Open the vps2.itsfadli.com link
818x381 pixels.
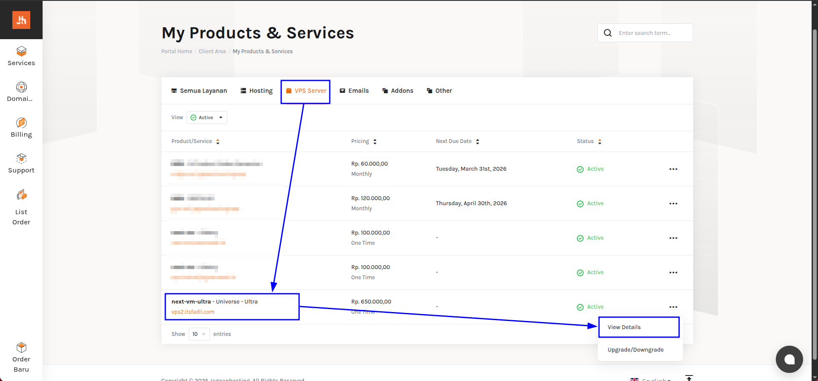click(193, 312)
